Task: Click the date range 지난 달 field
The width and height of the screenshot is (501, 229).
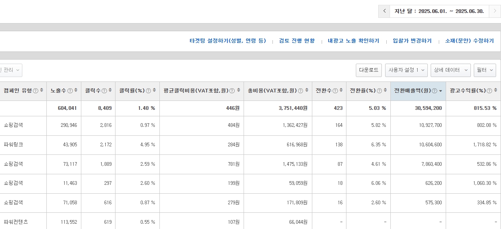Action: 439,11
